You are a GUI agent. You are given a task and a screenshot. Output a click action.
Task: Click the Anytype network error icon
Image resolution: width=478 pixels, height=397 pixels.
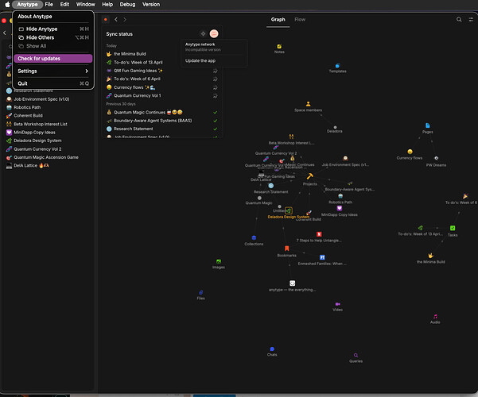(214, 34)
